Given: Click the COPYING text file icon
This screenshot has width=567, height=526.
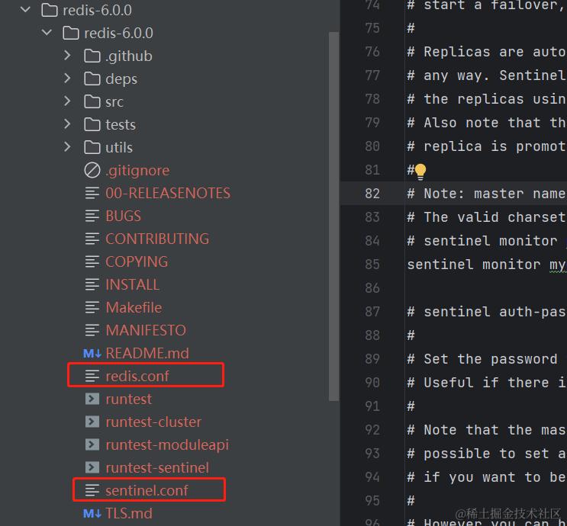Looking at the screenshot, I should click(x=92, y=261).
